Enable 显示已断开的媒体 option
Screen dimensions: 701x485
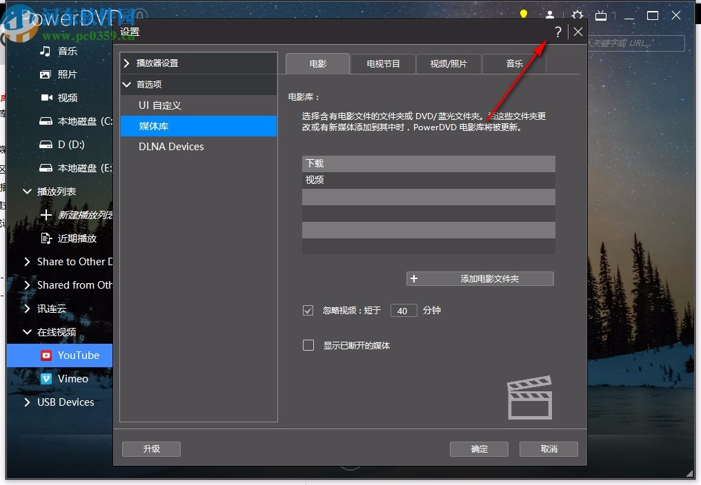pos(308,345)
